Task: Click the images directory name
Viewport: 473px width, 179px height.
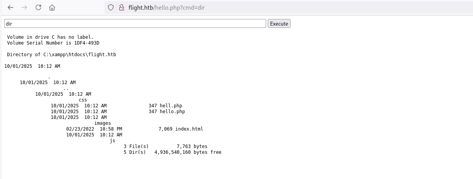Action: [x=102, y=123]
